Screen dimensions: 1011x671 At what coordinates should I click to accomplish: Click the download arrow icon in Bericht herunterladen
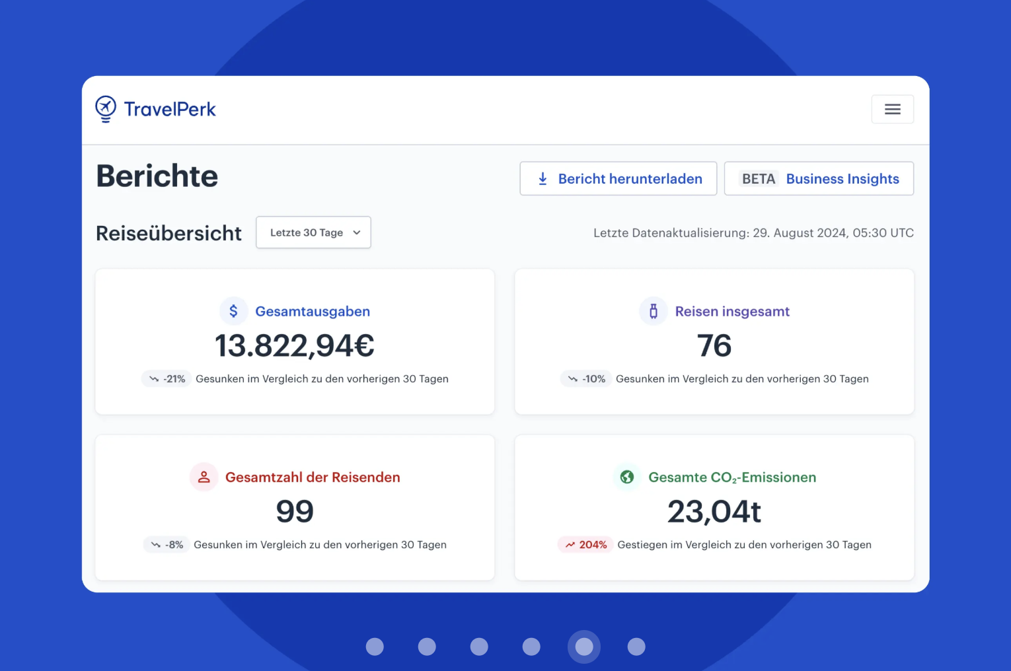[x=543, y=178]
